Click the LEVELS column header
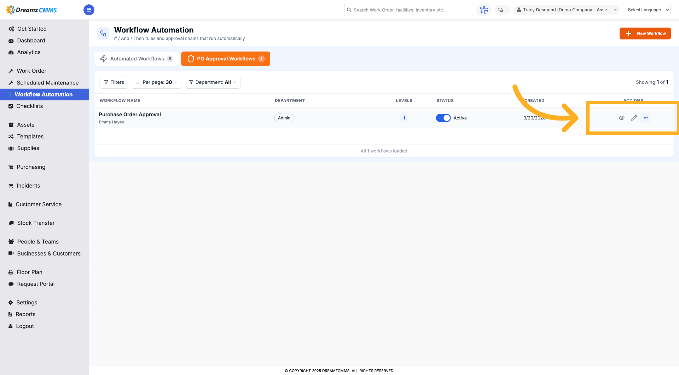 (x=404, y=101)
